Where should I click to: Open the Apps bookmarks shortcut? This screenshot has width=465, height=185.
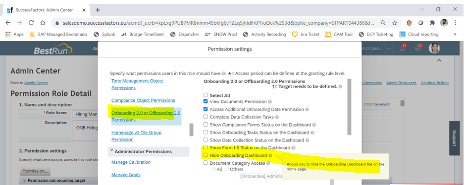14,34
